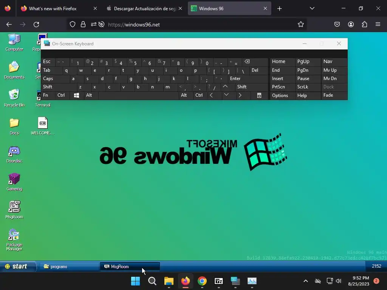The height and width of the screenshot is (290, 387).
Task: Show hidden system tray icons
Action: coord(305,281)
